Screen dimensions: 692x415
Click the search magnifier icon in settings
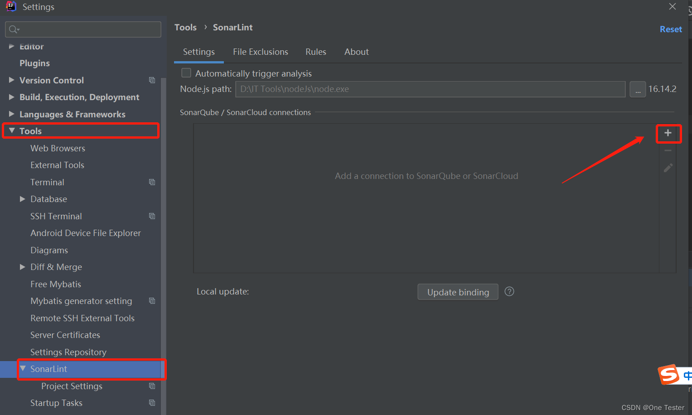14,29
